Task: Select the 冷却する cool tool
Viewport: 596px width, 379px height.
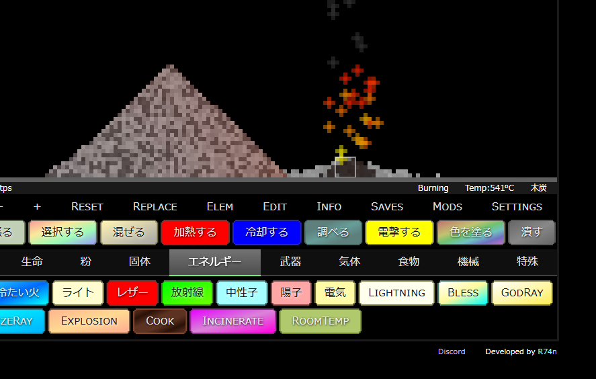Action: 267,233
